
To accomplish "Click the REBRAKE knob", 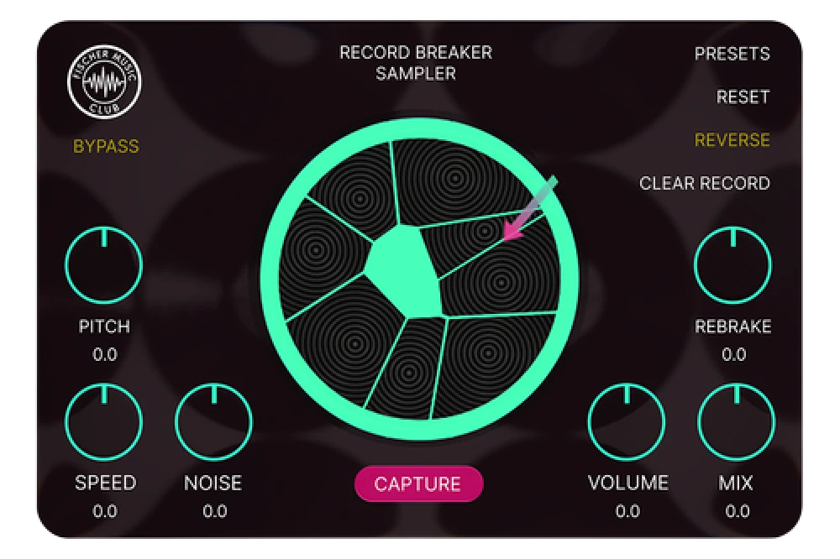I will 732,265.
